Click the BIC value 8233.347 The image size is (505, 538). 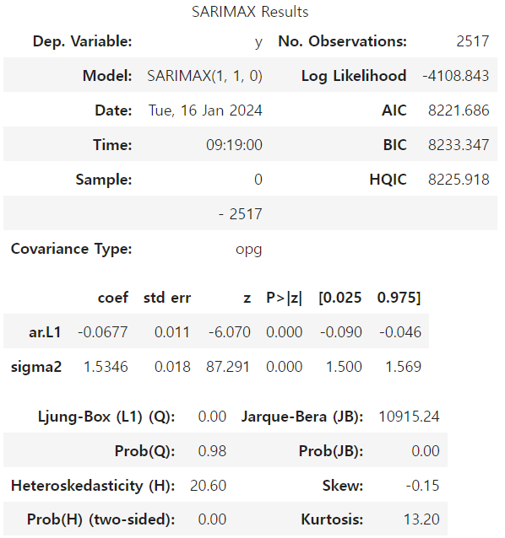459,145
